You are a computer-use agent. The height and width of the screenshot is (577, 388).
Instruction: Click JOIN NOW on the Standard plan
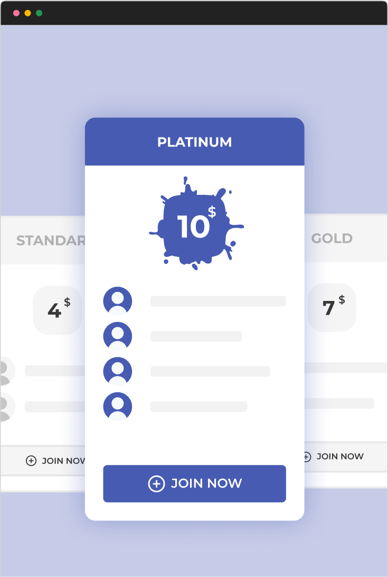pos(63,461)
